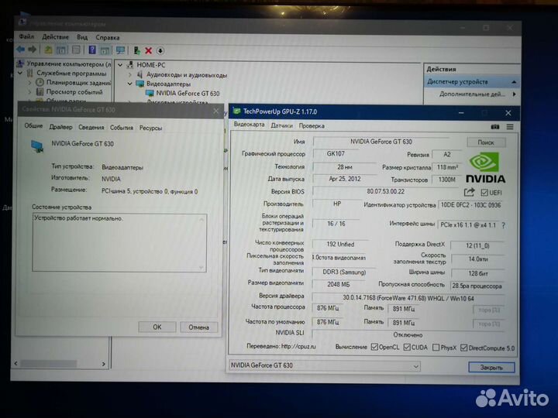
Task: Toggle the DirectCompute 5.0 checkbox
Action: 463,348
